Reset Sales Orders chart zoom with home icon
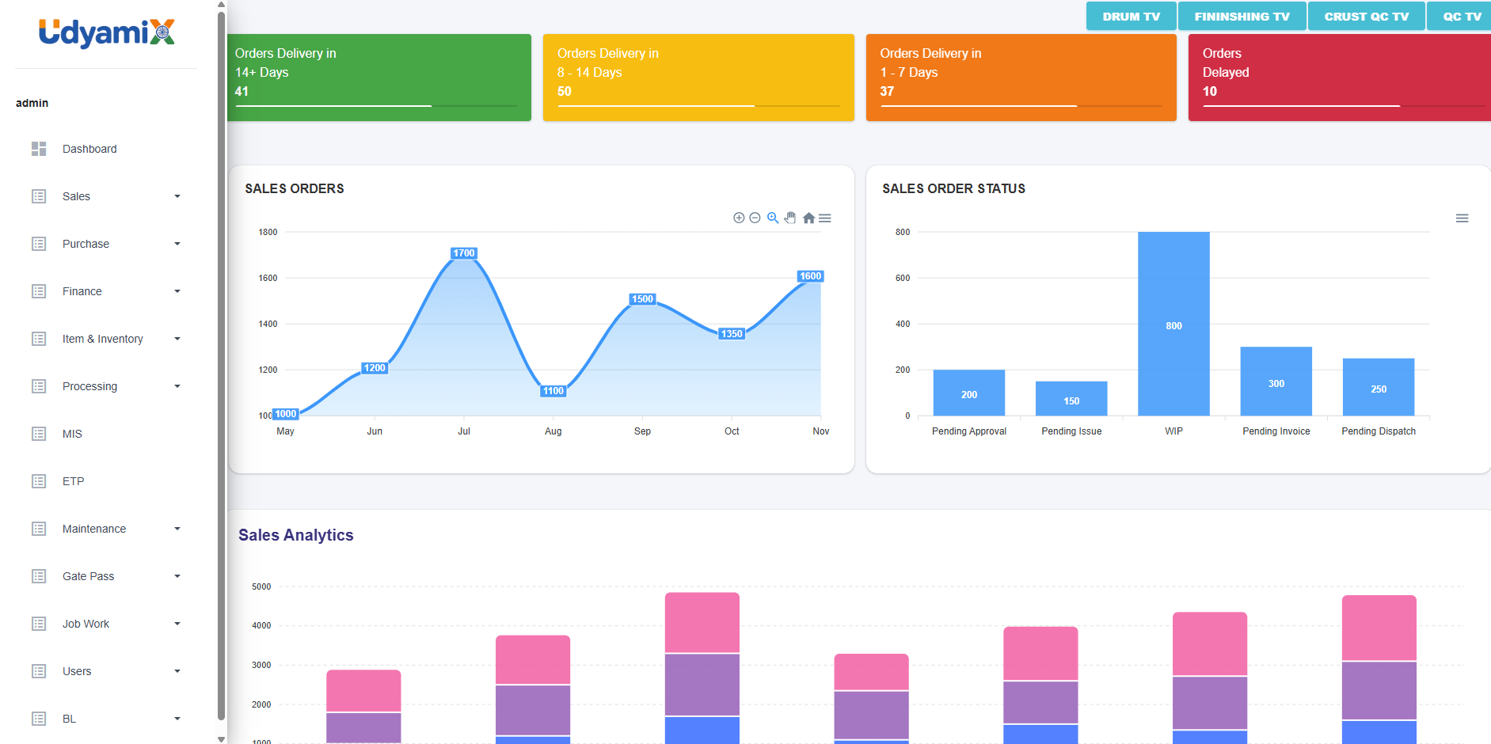The image size is (1491, 744). (808, 218)
